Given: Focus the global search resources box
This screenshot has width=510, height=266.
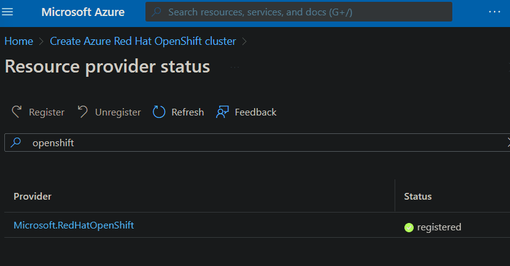Looking at the screenshot, I should point(299,12).
